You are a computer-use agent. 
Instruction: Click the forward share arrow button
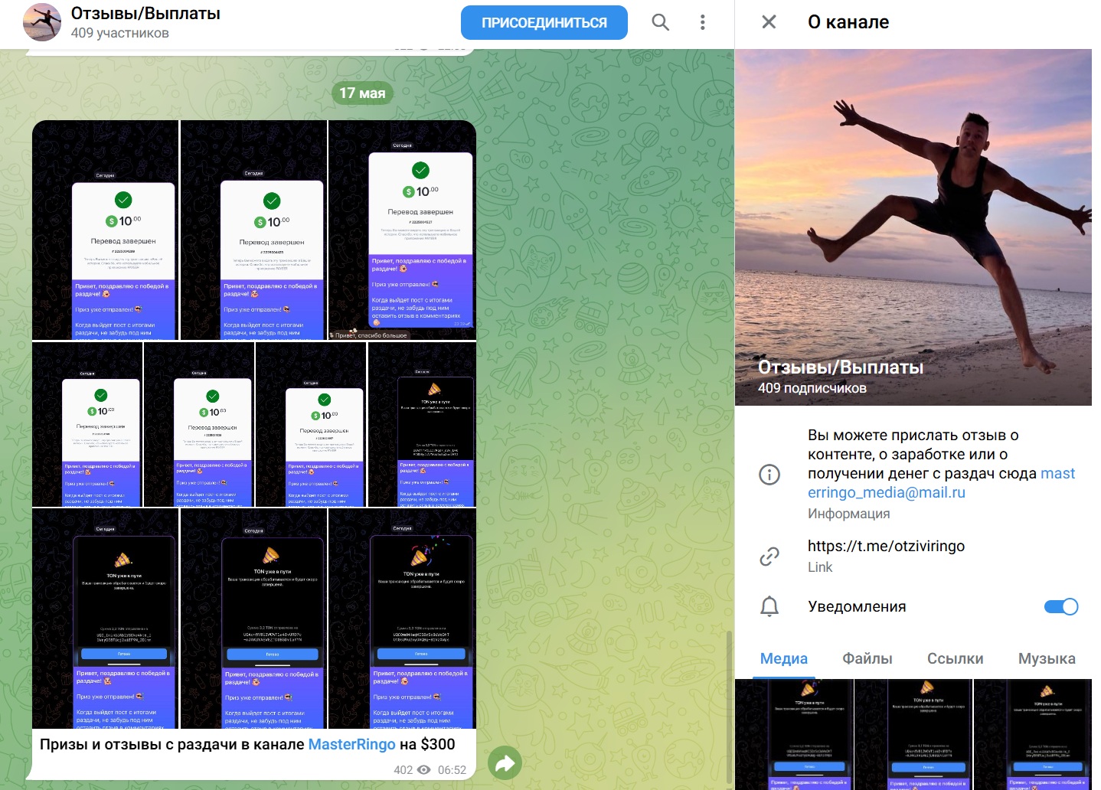[x=505, y=762]
